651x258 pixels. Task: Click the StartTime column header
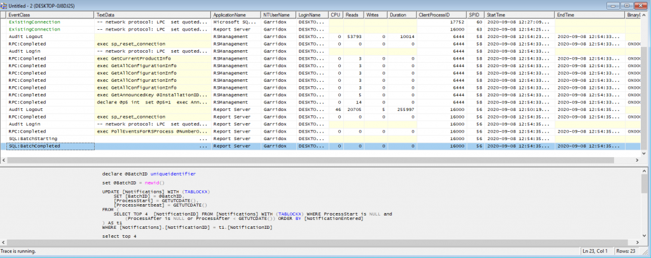pos(520,15)
